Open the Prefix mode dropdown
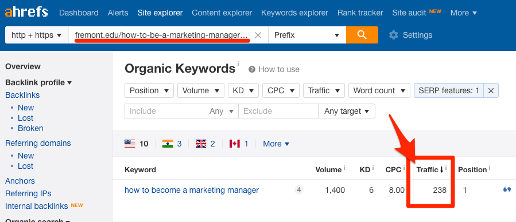This screenshot has width=516, height=222. coord(307,35)
